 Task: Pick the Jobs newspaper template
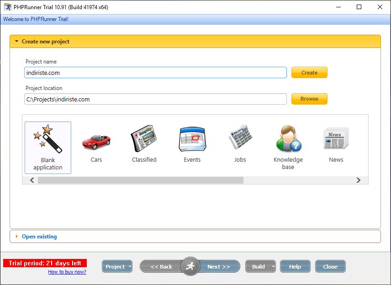[x=240, y=137]
